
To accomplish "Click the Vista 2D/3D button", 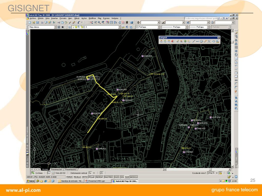I will [60, 173].
